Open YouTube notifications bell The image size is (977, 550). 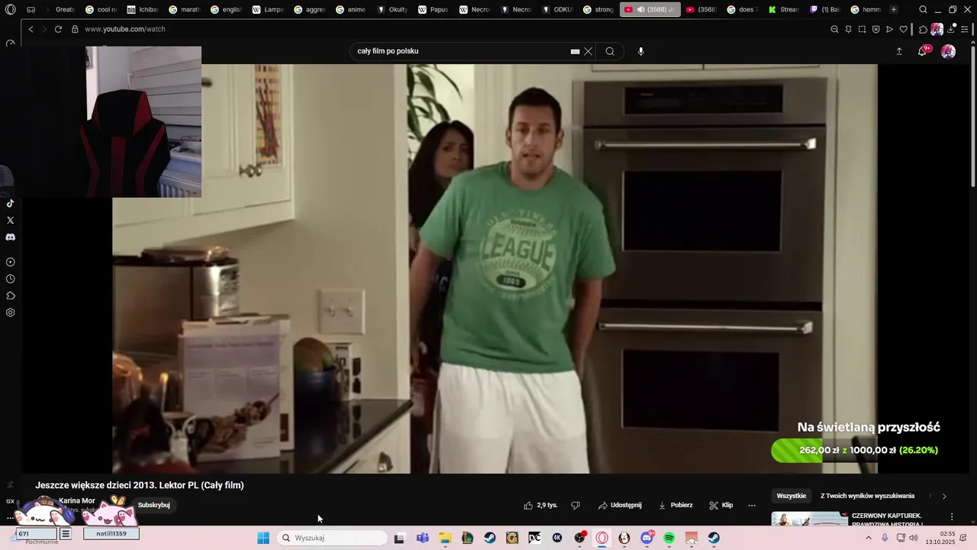tap(922, 51)
